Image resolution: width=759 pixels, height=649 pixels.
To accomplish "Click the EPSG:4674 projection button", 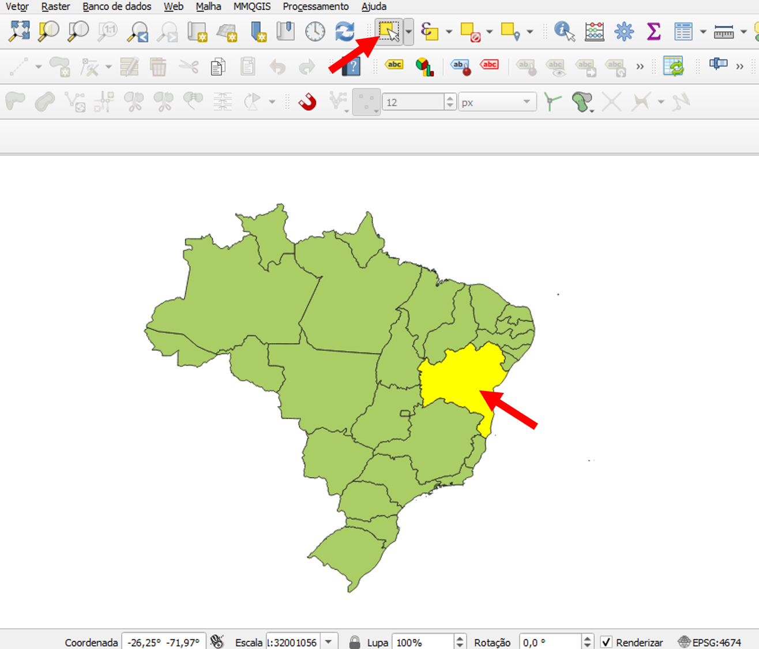I will coord(710,642).
